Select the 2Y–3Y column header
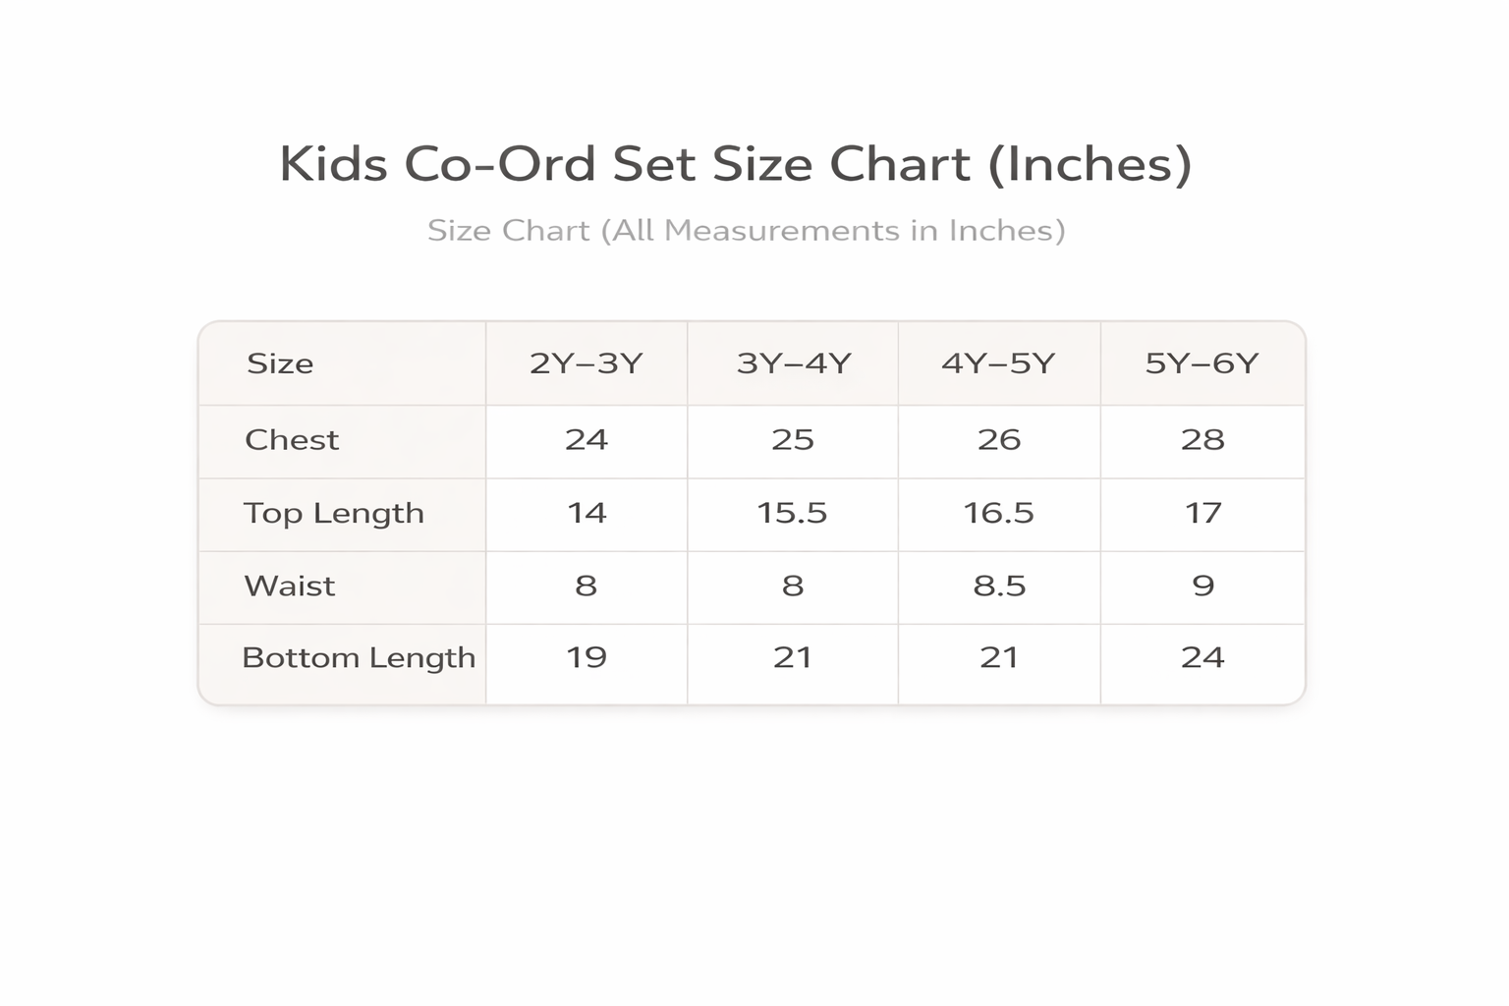 (x=586, y=364)
